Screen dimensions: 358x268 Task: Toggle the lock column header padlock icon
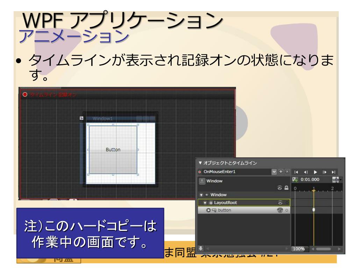click(286, 187)
